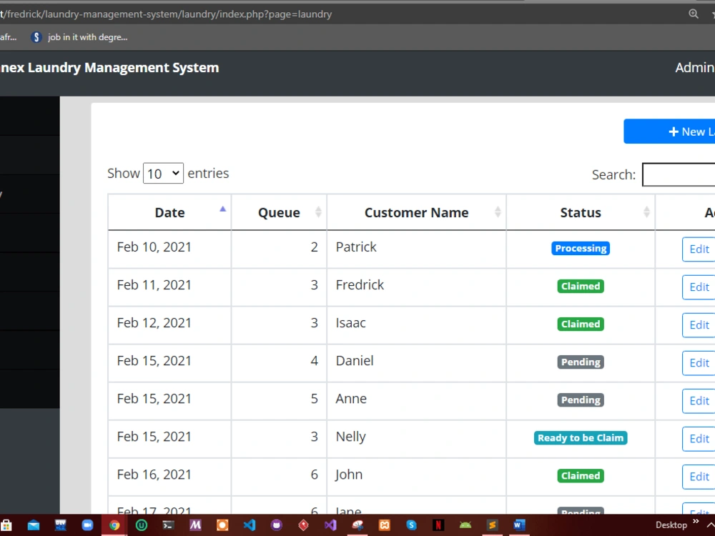Image resolution: width=715 pixels, height=536 pixels.
Task: Edit Daniel's laundry record
Action: pos(699,363)
